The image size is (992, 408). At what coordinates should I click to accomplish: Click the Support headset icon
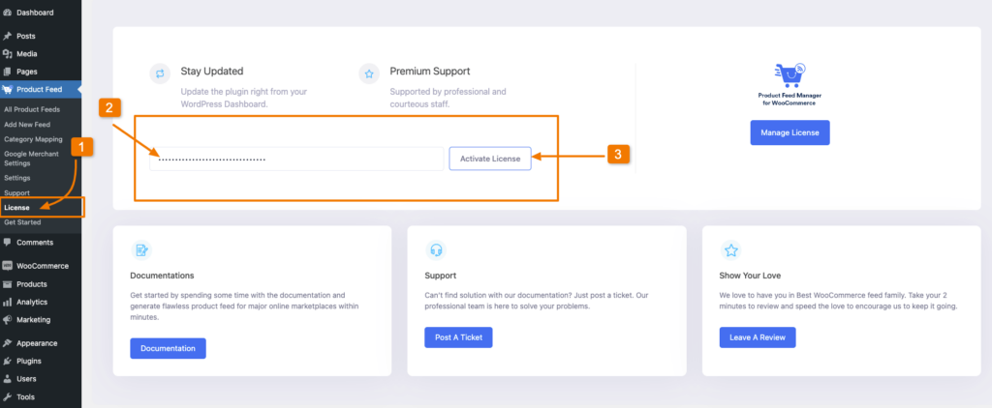click(x=436, y=250)
